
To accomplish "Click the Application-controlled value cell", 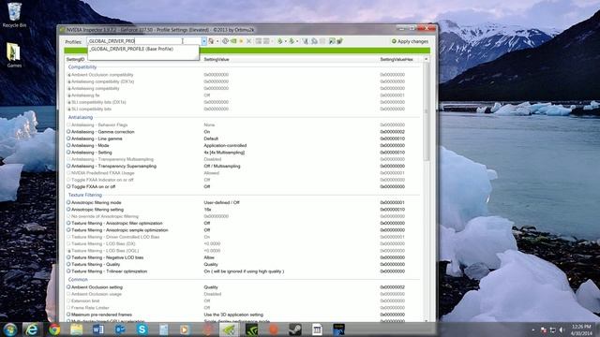I will click(x=225, y=146).
